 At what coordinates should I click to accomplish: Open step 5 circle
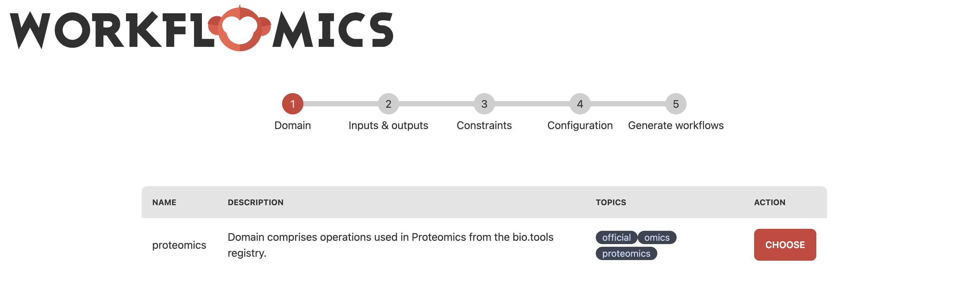point(676,104)
